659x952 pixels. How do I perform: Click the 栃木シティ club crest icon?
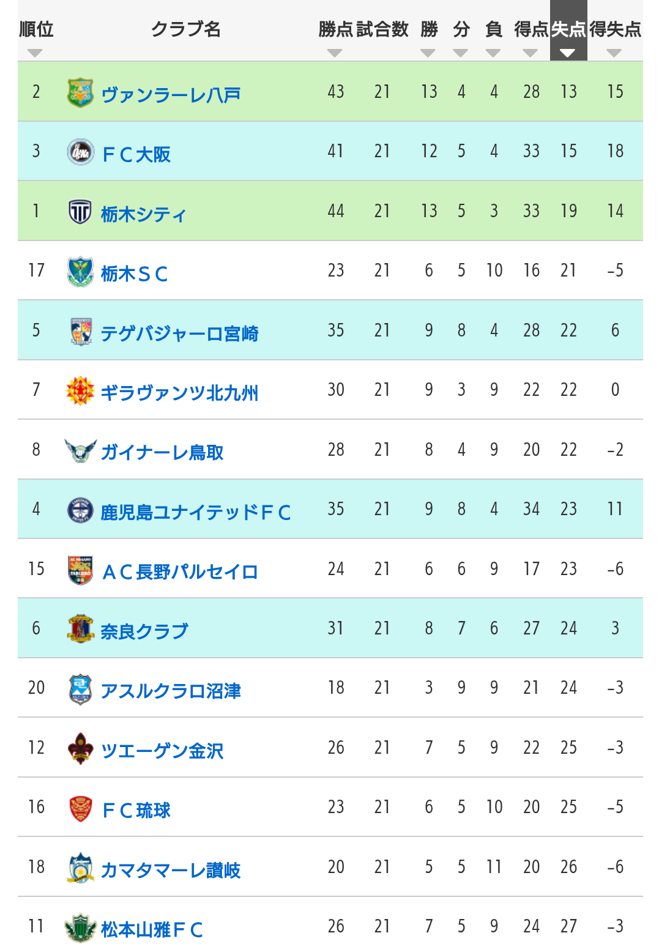point(80,212)
